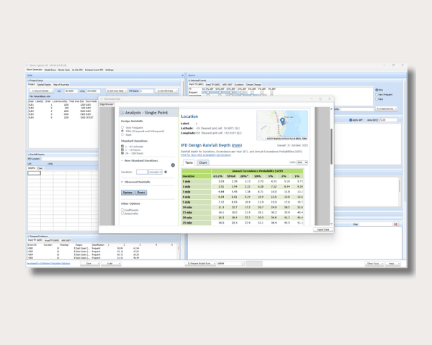Click the Analysis - Single Point header icon
The width and height of the screenshot is (432, 345).
pyautogui.click(x=122, y=113)
